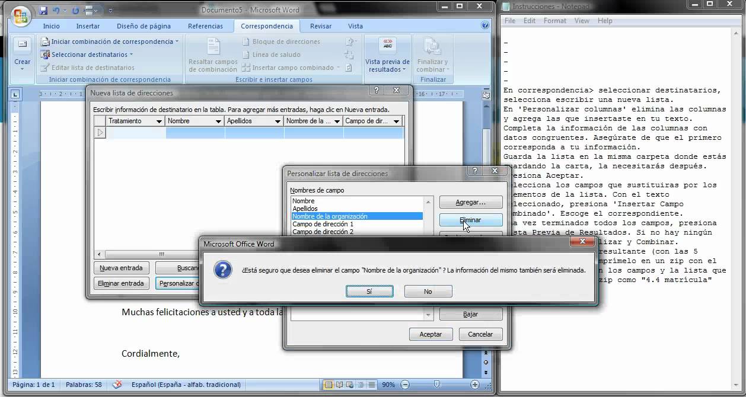Image resolution: width=746 pixels, height=397 pixels.
Task: Open Finalizar y combinar menu
Action: pyautogui.click(x=433, y=55)
